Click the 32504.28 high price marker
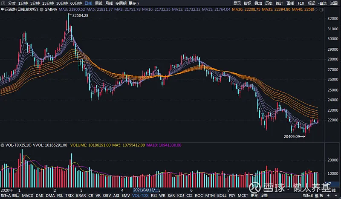This screenshot has width=341, height=199. 81,16
